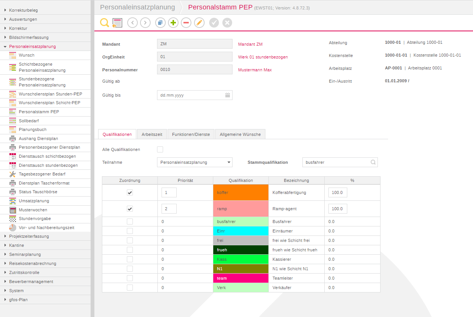
Task: Switch to the Arbeitszeit tab
Action: pyautogui.click(x=152, y=134)
